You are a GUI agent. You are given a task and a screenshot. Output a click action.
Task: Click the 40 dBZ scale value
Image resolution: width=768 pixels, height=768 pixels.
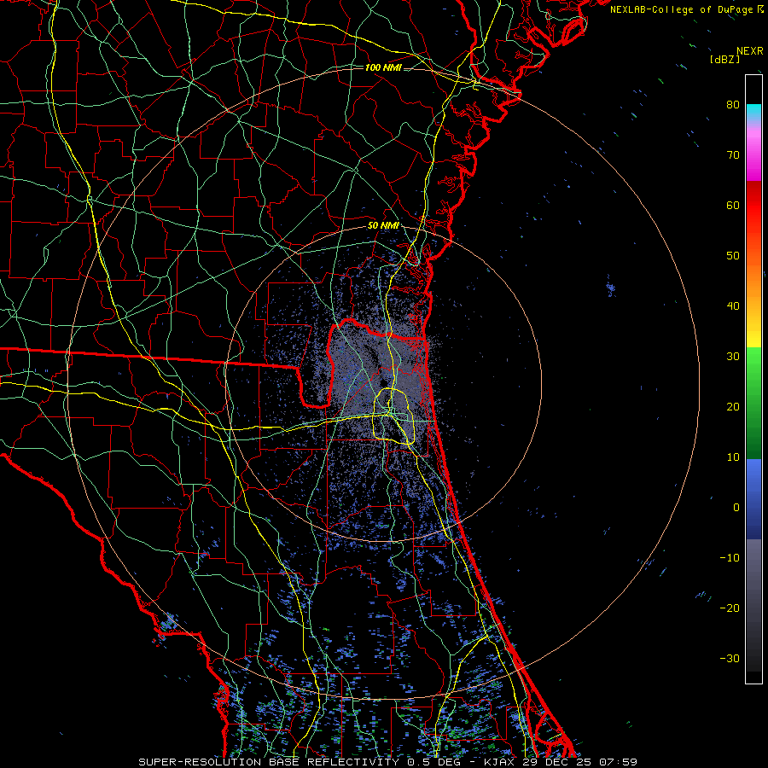(733, 306)
